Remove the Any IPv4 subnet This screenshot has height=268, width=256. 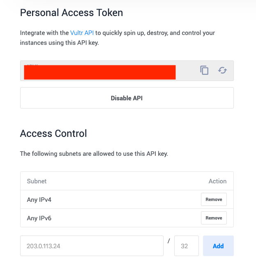tap(214, 199)
